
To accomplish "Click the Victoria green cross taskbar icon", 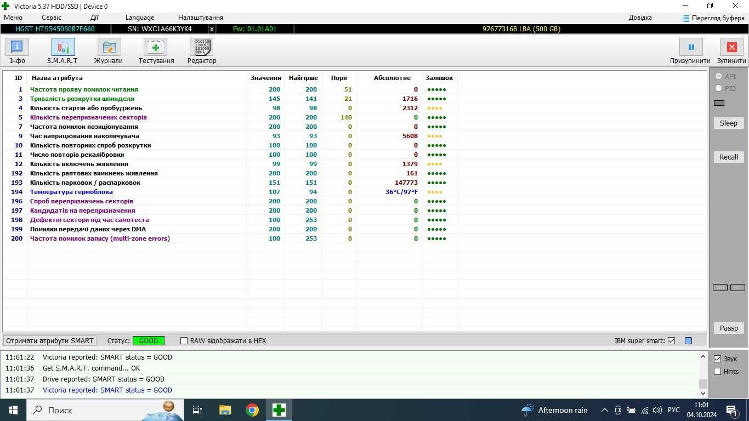I will tap(279, 410).
